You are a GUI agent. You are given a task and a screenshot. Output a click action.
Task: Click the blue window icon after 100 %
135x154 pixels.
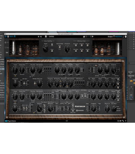point(15,36)
